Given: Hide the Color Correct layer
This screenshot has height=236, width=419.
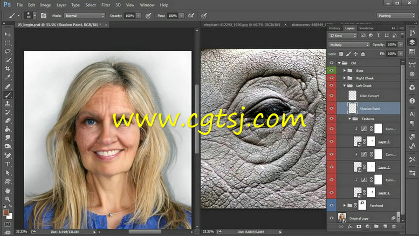Looking at the screenshot, I should click(x=331, y=96).
